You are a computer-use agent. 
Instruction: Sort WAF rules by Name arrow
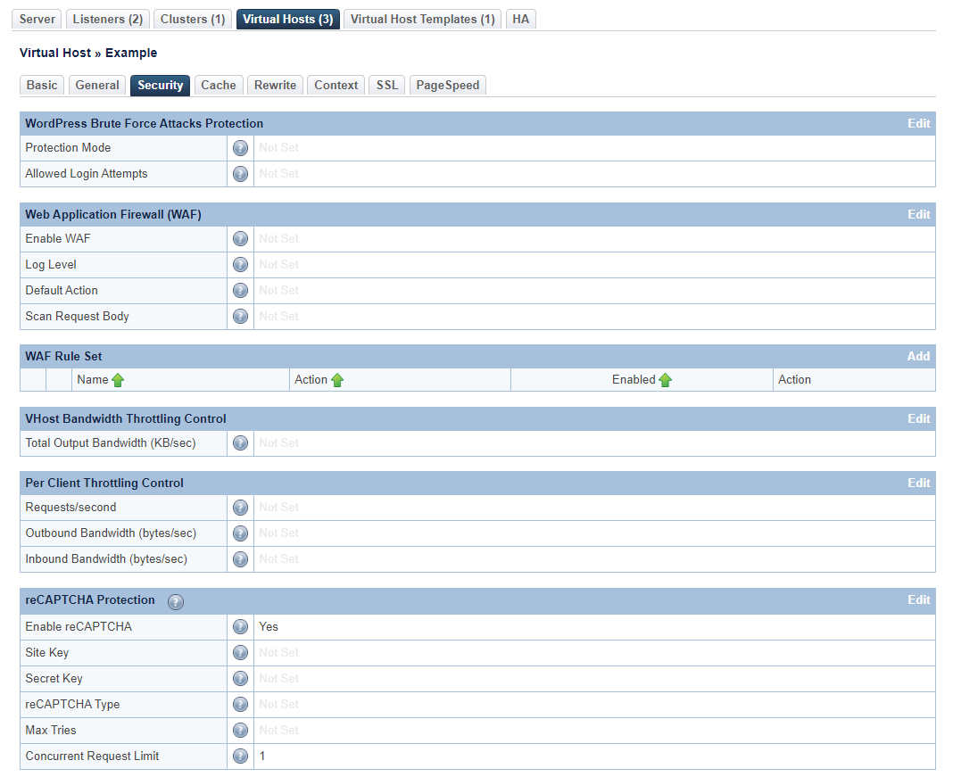(x=118, y=380)
